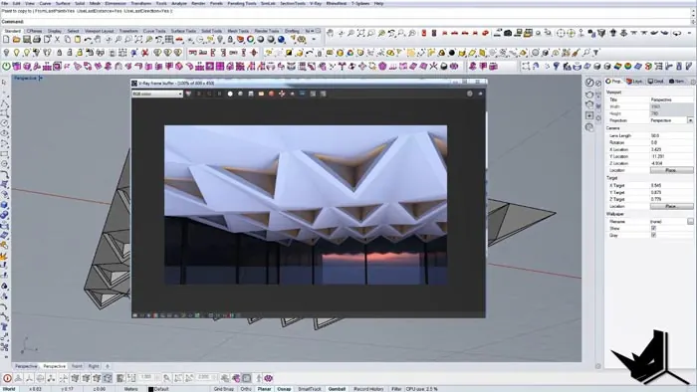Toggle Record History in the status bar
697x392 pixels.
[x=368, y=389]
